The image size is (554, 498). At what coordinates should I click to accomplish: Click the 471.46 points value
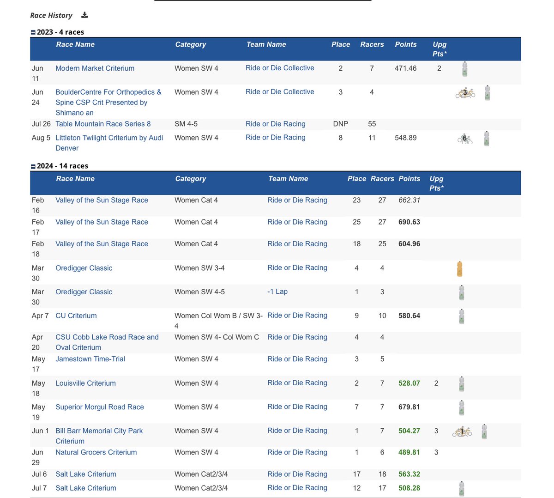pyautogui.click(x=406, y=68)
